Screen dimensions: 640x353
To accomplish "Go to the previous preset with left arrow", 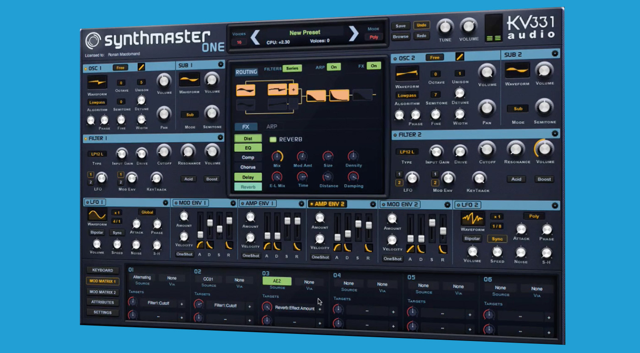I will point(255,37).
